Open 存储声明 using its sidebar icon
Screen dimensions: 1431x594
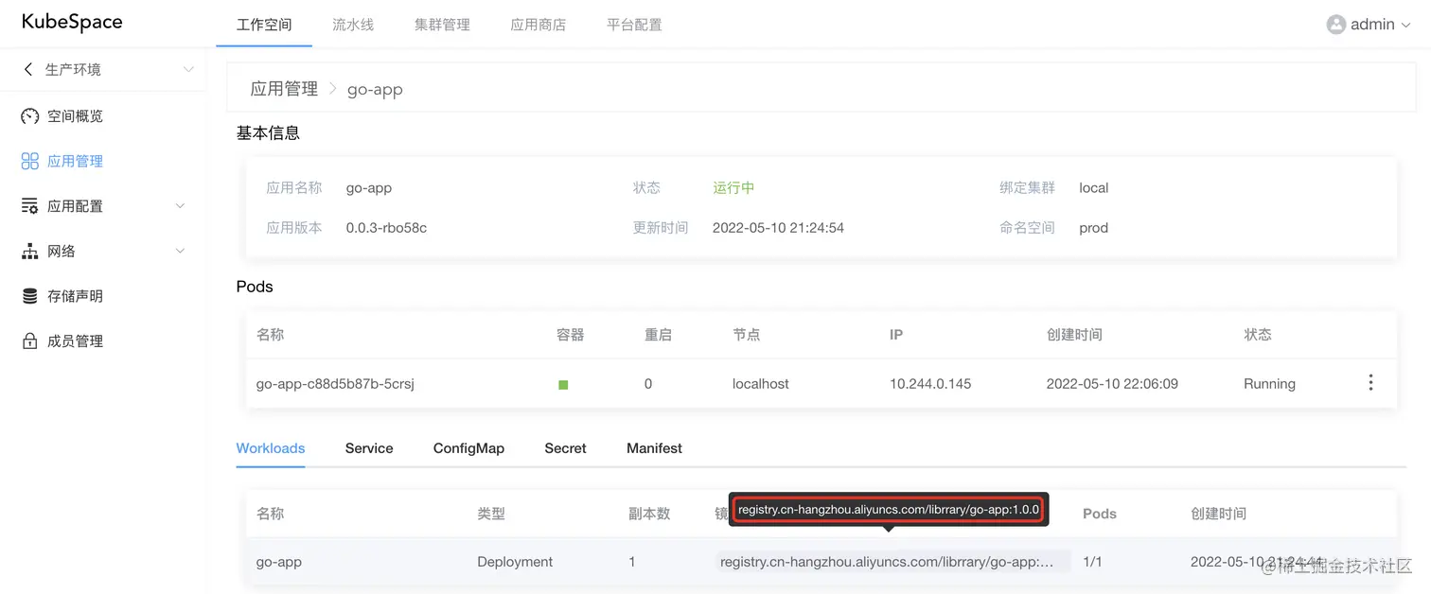coord(27,295)
